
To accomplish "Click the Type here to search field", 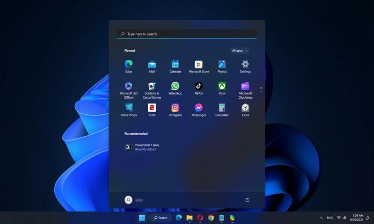I will 187,34.
